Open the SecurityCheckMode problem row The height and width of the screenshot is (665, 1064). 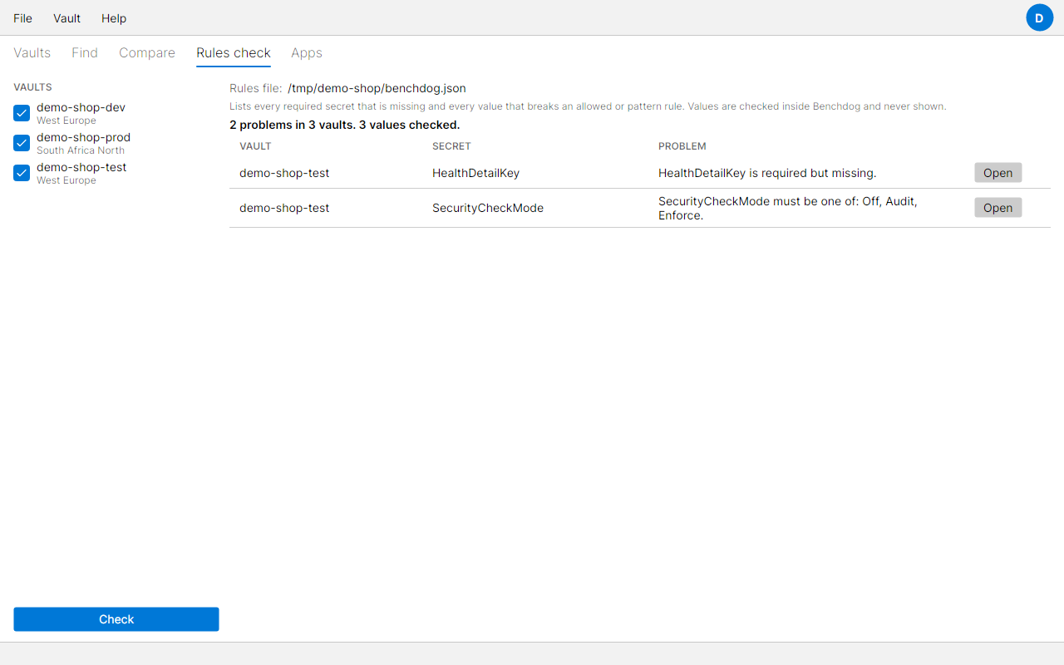pos(997,208)
